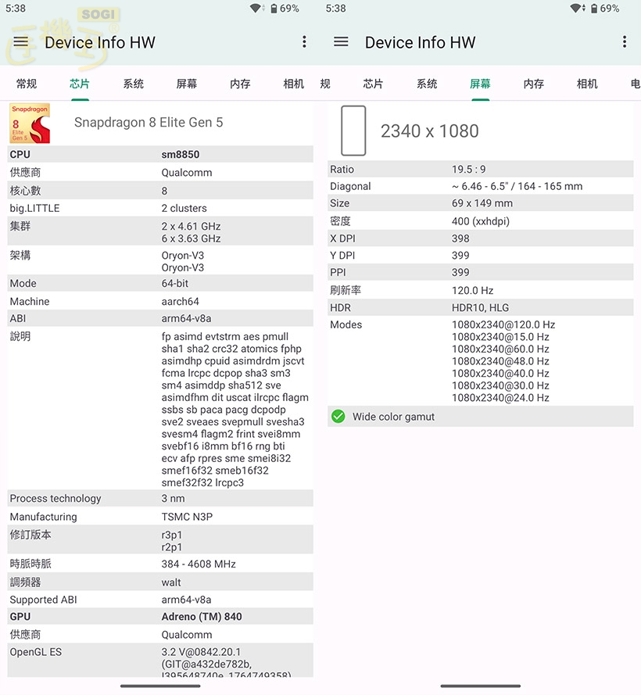Select the 架構 Oryon-V3 row
The height and width of the screenshot is (695, 641).
(160, 261)
